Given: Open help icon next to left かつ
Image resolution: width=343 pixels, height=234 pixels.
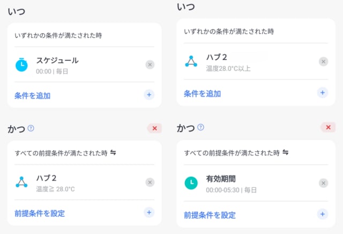Looking at the screenshot, I should pos(31,128).
